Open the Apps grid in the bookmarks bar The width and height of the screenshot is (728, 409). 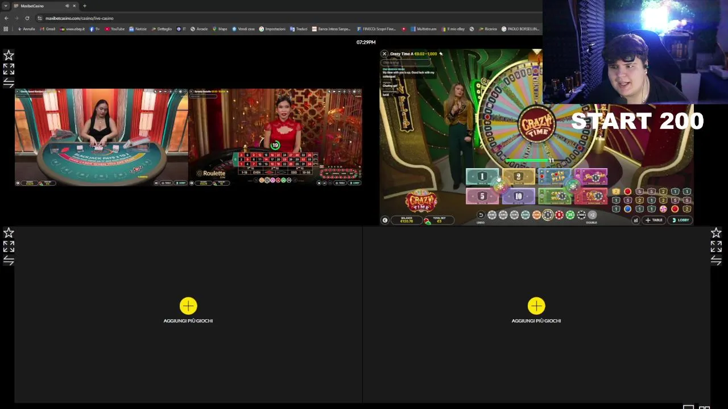(x=6, y=29)
